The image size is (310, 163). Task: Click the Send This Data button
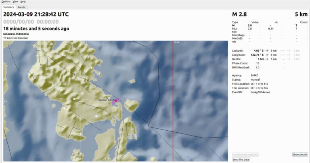[x=241, y=159]
